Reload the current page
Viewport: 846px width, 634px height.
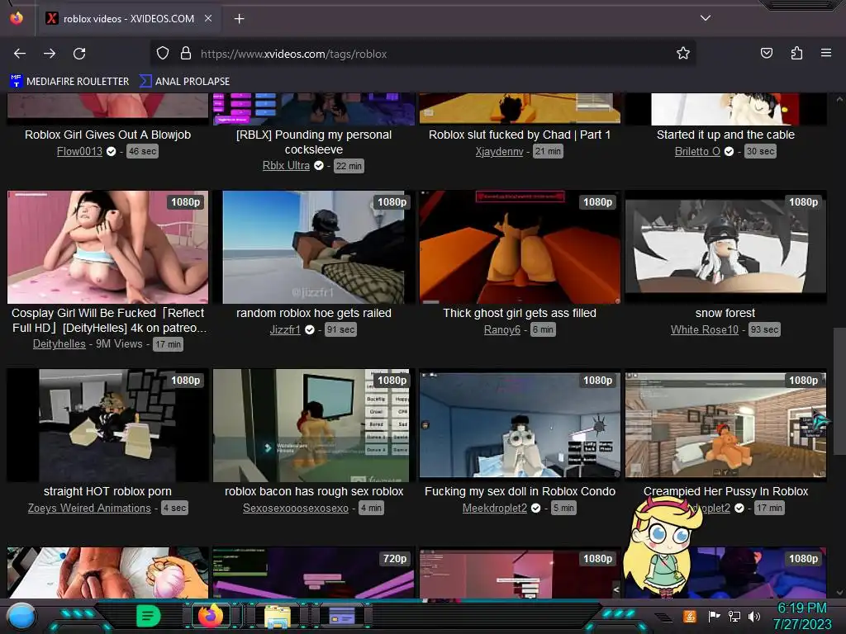(79, 54)
